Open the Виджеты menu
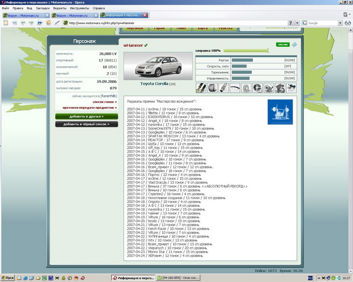Viewport: 353px width, 282px height. pyautogui.click(x=60, y=8)
